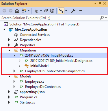Select the InitialModel class label

[x=39, y=66]
